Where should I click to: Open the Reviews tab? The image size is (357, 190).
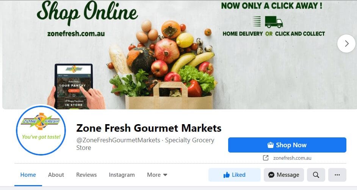tap(86, 175)
